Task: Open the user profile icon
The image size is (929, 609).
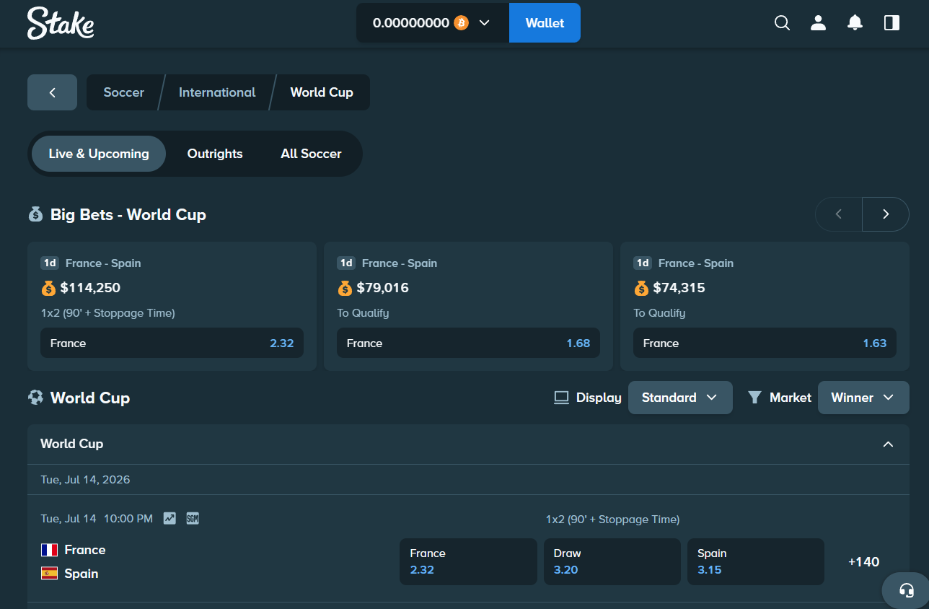Action: [x=818, y=23]
